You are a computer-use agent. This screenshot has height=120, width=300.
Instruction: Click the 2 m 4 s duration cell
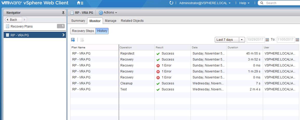tap(245, 89)
